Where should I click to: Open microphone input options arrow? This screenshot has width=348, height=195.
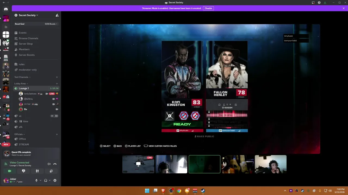click(x=41, y=180)
